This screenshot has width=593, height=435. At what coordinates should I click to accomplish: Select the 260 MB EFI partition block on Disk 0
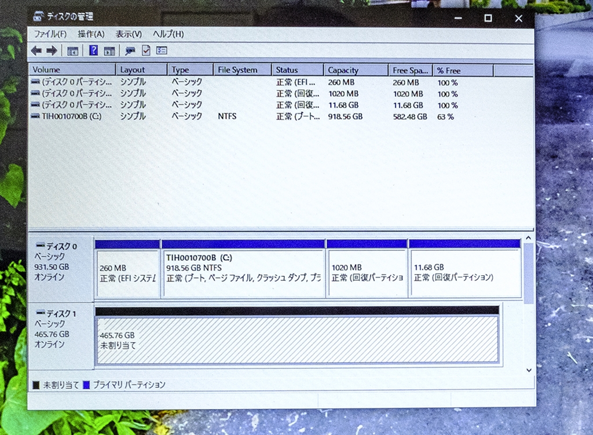pos(128,269)
